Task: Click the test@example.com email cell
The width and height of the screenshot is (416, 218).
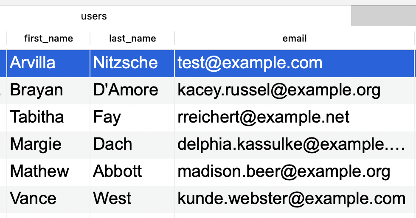Action: (x=295, y=63)
